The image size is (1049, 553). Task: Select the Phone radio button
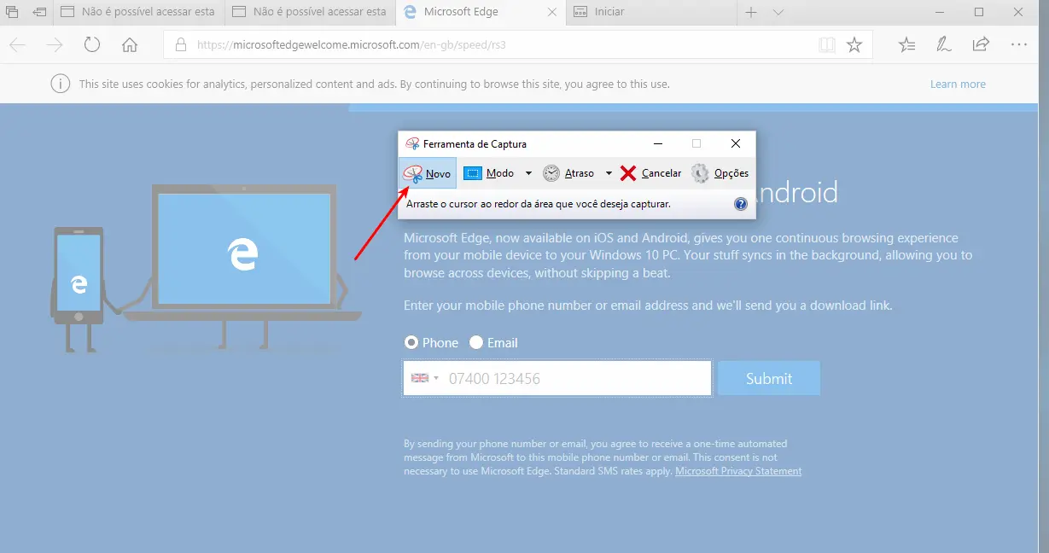point(411,342)
